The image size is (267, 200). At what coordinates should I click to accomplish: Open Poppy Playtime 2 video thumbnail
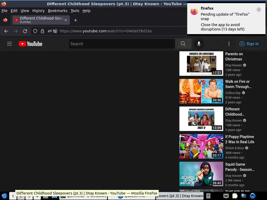tap(201, 146)
